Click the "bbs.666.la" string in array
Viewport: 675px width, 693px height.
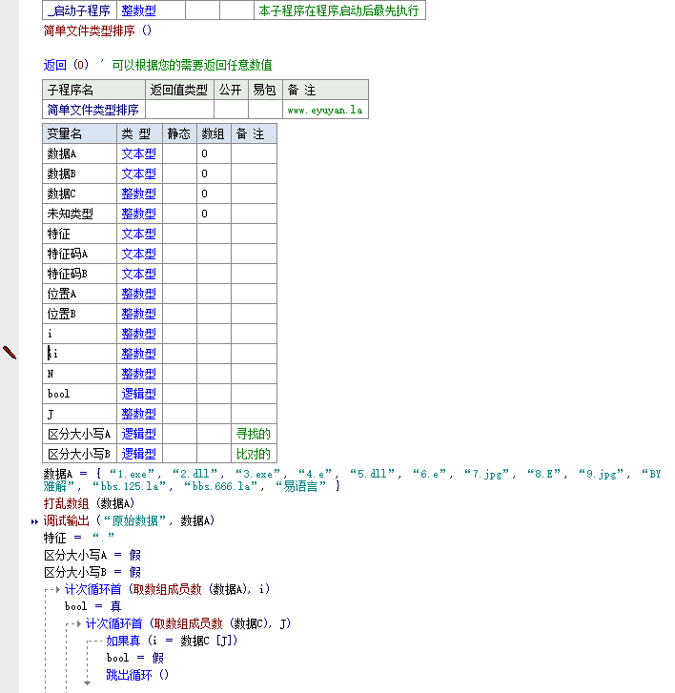[x=220, y=486]
